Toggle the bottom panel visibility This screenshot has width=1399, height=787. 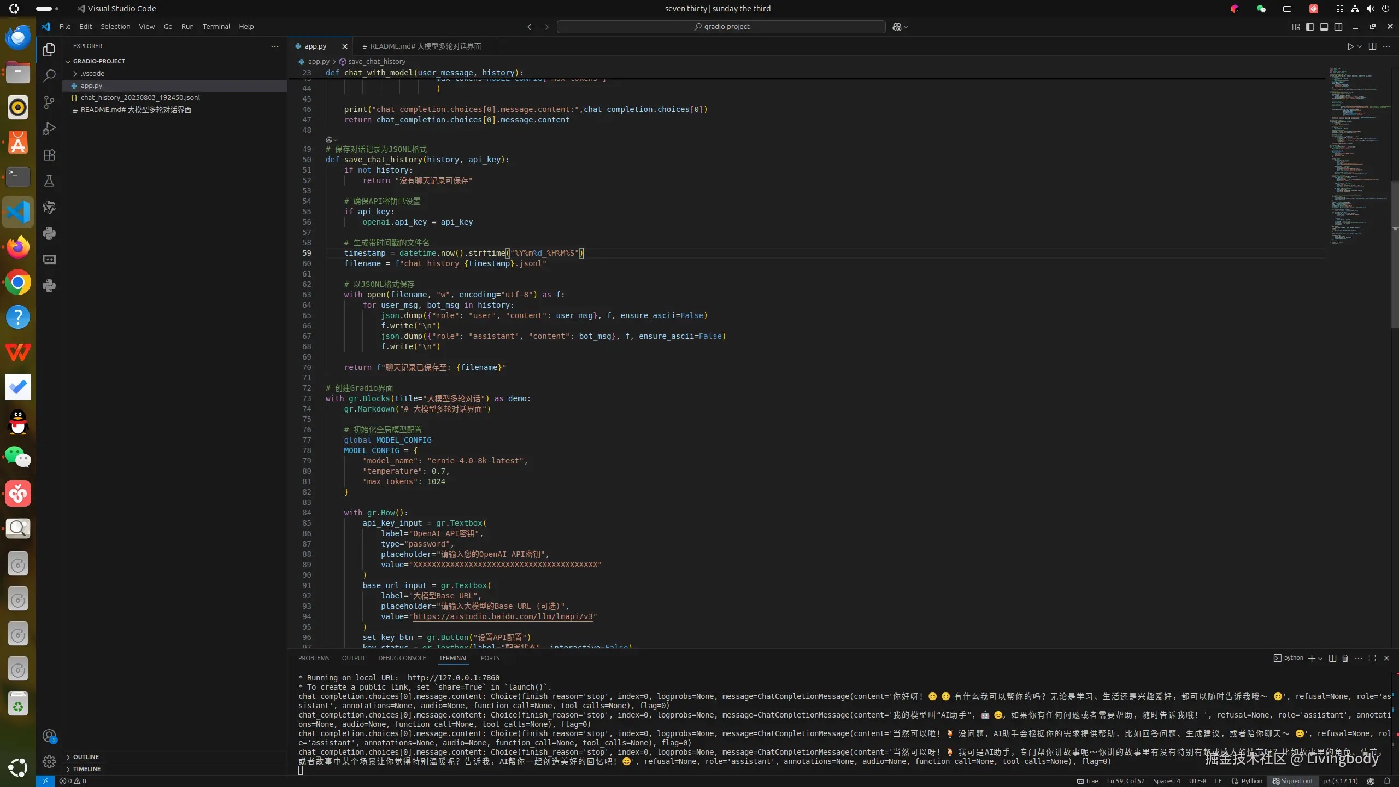(x=1324, y=26)
